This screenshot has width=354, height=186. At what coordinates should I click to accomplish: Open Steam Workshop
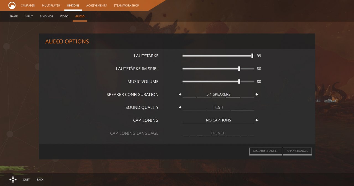[x=126, y=6]
